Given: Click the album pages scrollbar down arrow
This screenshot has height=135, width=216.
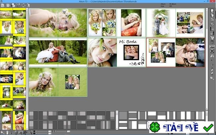Looking at the screenshot, I should [x=207, y=109].
